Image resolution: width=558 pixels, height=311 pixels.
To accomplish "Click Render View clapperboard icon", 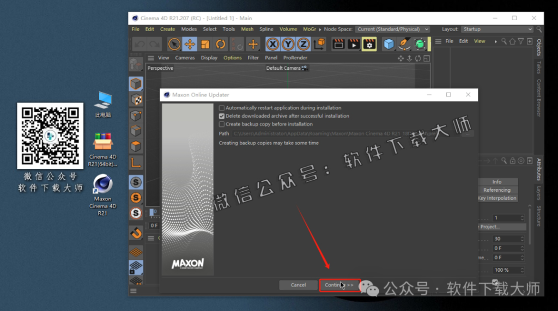I will [x=338, y=44].
